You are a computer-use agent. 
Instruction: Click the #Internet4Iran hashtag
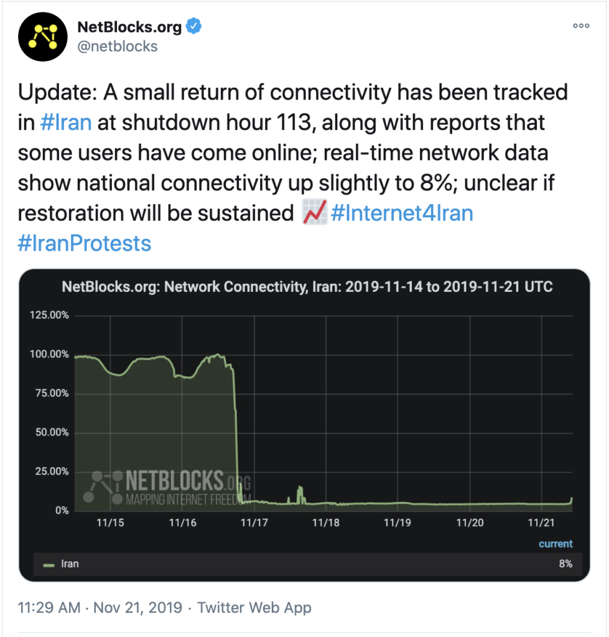[x=402, y=213]
